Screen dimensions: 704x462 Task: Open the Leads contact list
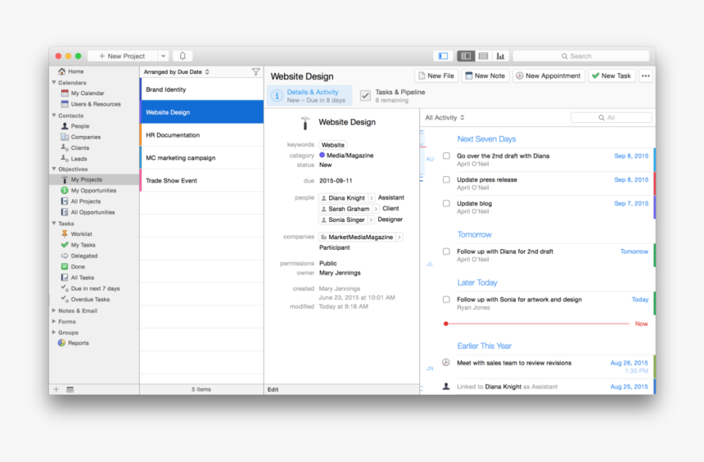[x=74, y=159]
